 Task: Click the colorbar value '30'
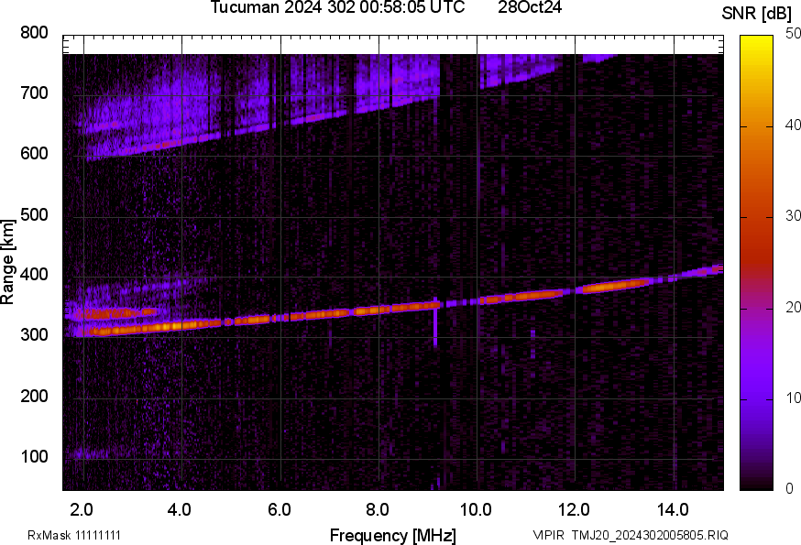pos(794,216)
